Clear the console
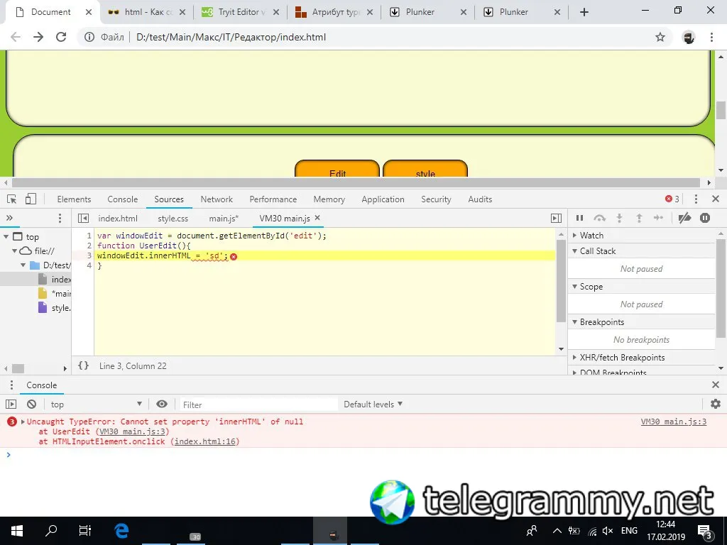This screenshot has height=545, width=727. (31, 404)
